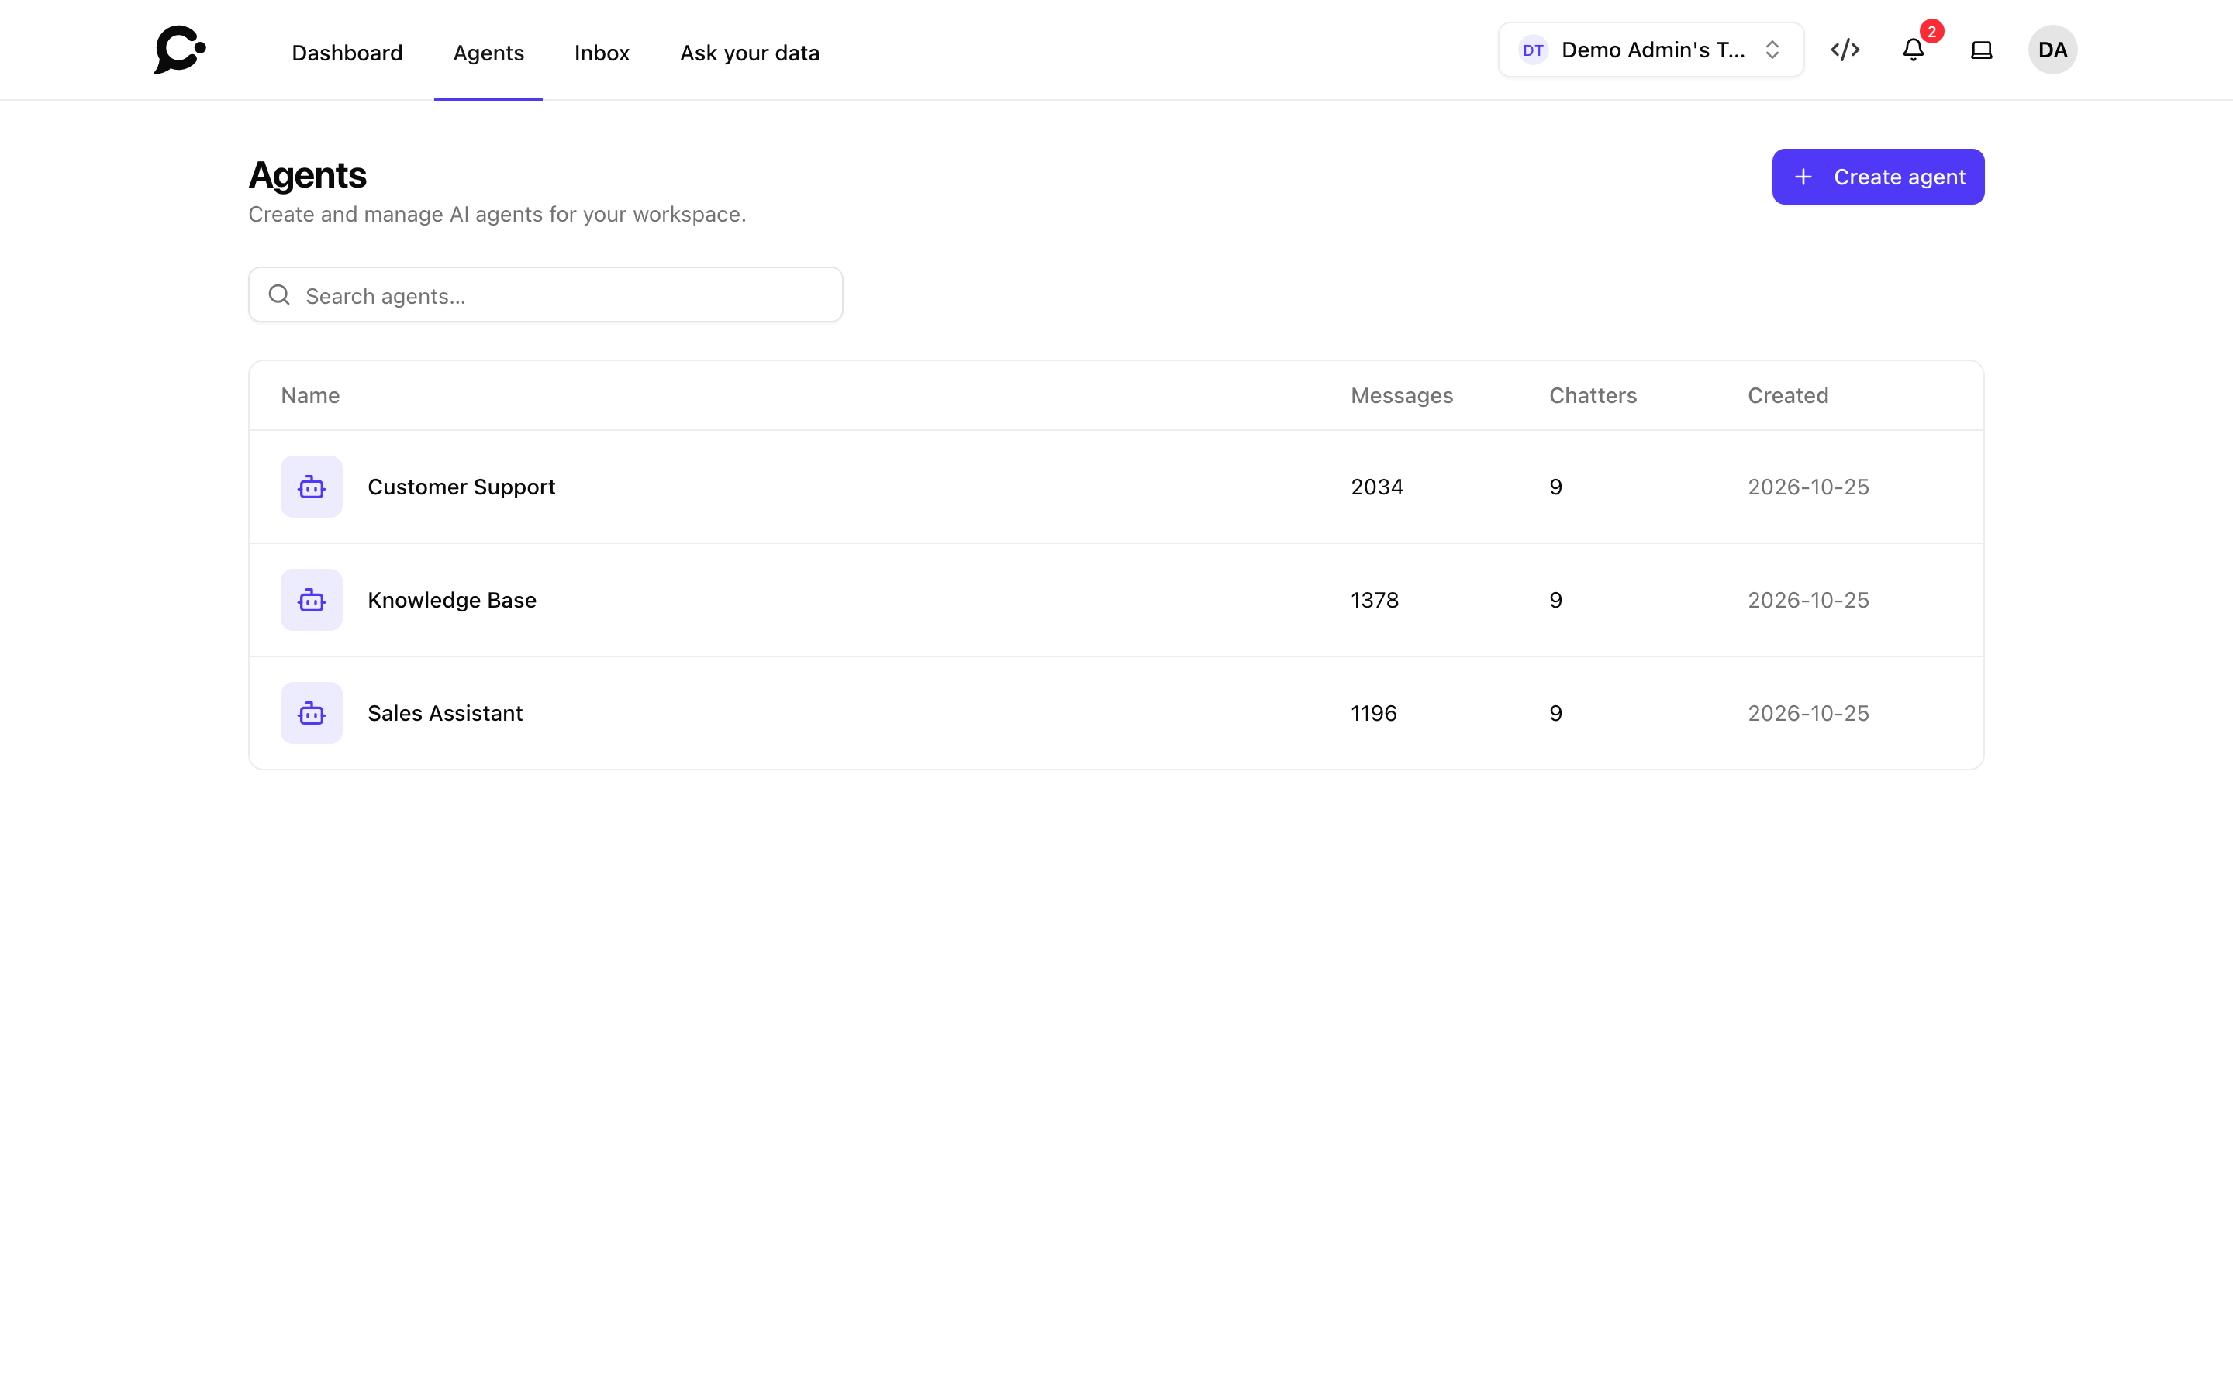This screenshot has width=2233, height=1395.
Task: Click the Knowledge Base bot icon
Action: pyautogui.click(x=312, y=600)
